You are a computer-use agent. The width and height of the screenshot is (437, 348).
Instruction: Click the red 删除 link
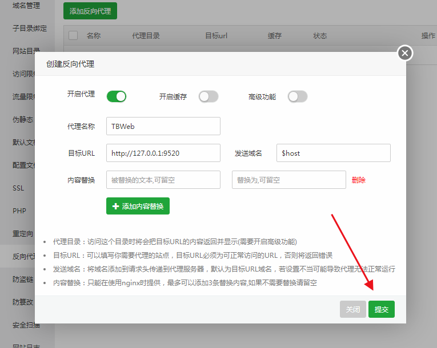pos(359,180)
